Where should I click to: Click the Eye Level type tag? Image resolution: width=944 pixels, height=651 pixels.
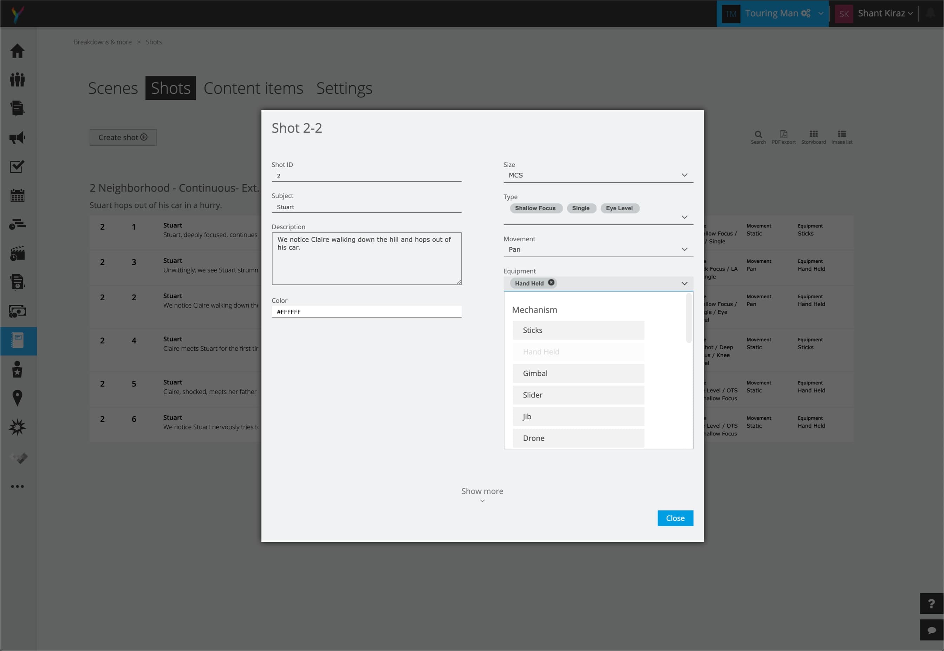click(619, 208)
